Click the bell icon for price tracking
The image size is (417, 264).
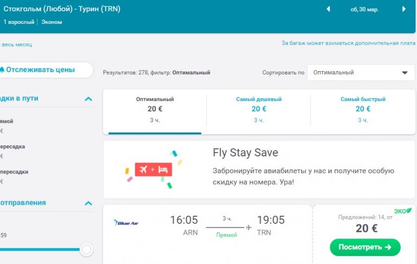[x=2, y=70]
